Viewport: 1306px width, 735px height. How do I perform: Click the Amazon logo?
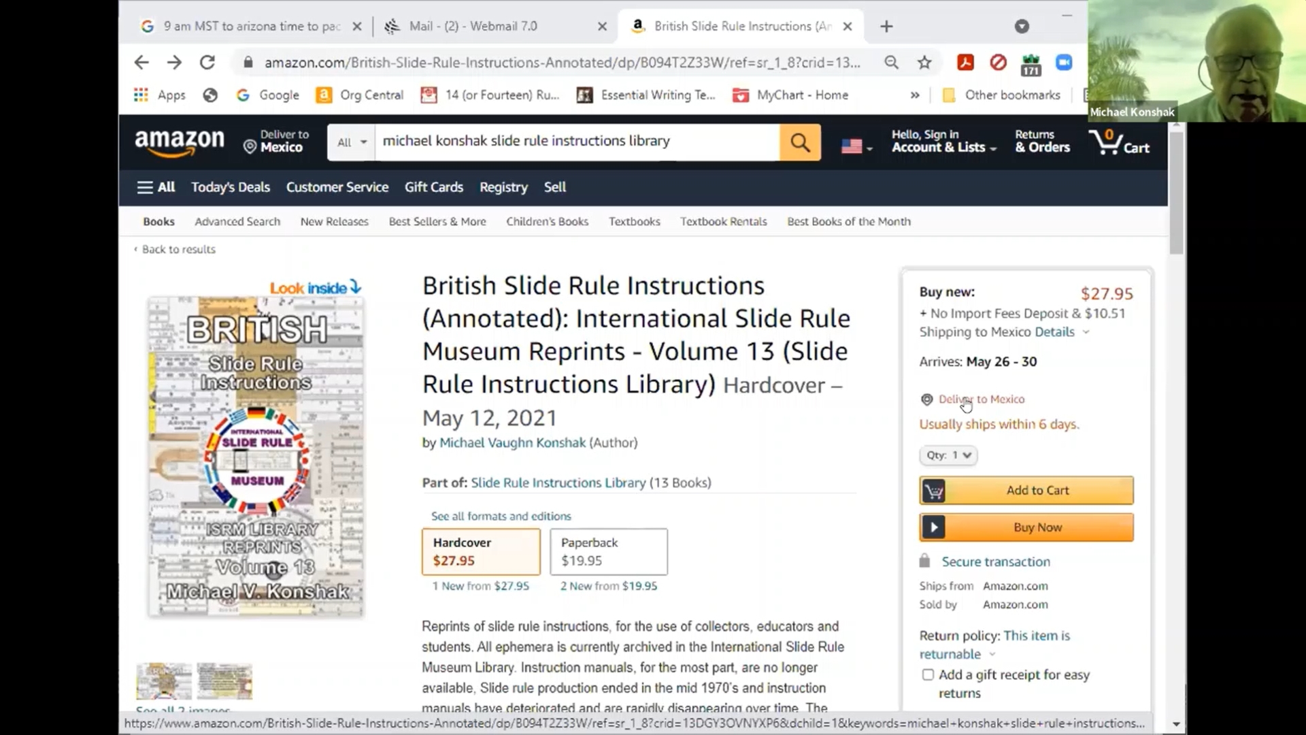click(180, 142)
